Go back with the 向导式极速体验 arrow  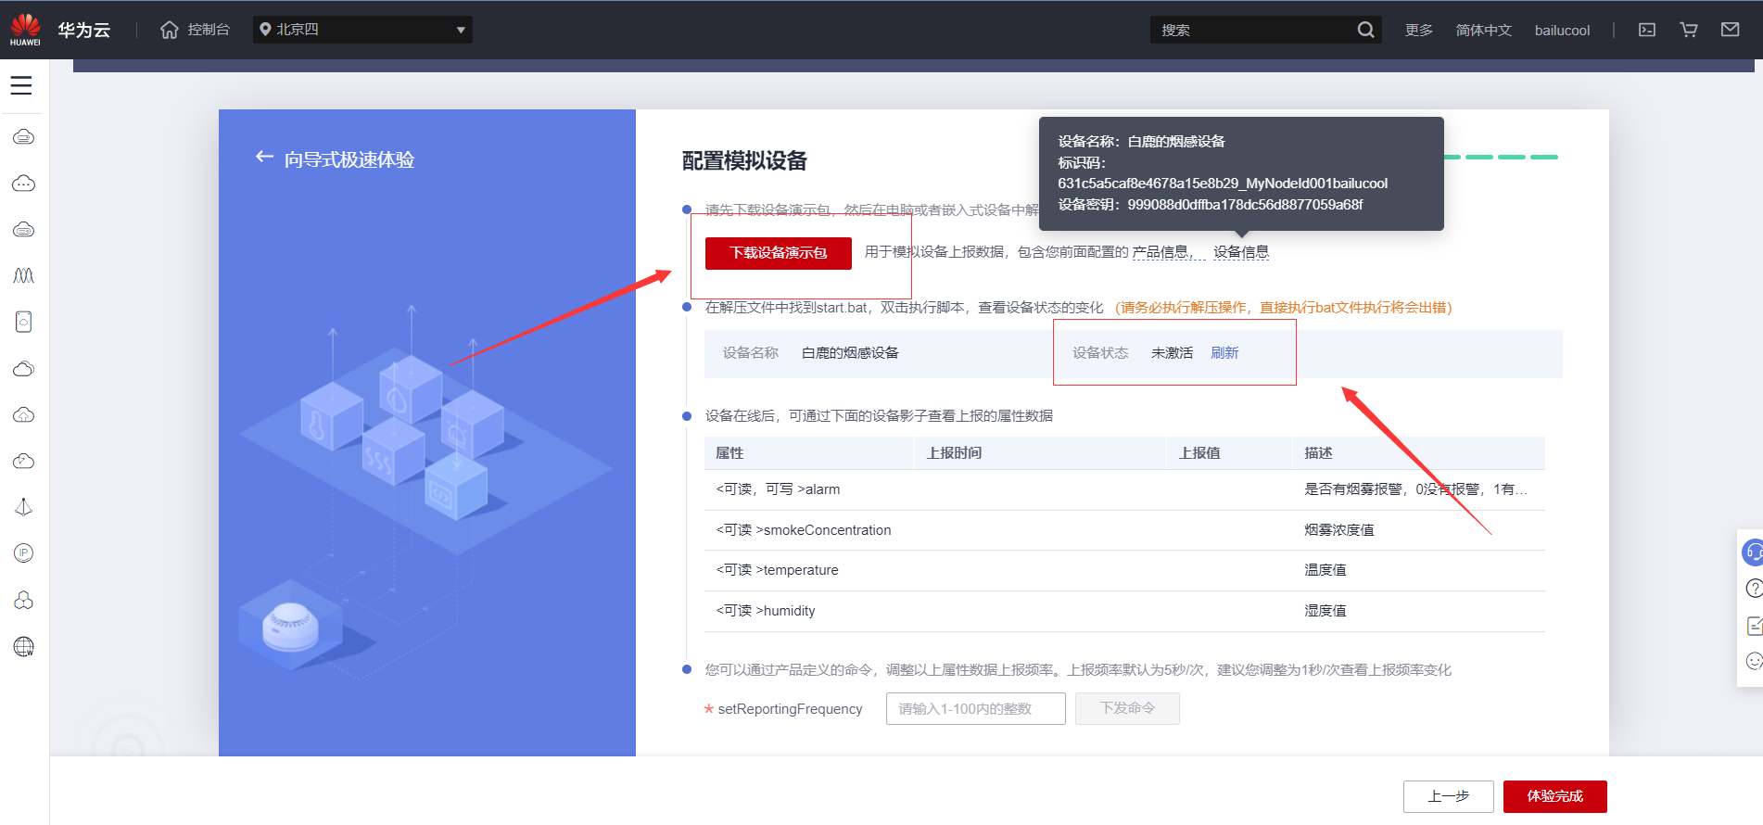tap(264, 158)
